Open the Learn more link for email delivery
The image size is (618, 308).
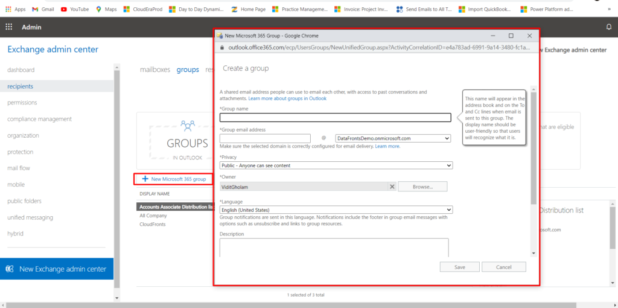387,146
